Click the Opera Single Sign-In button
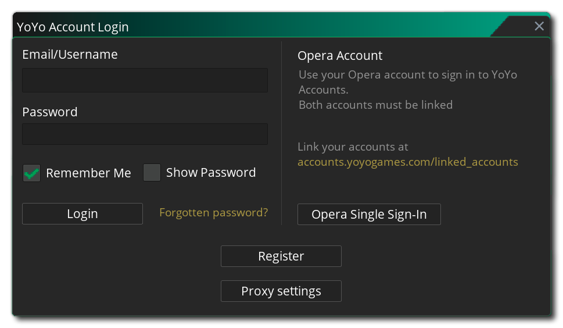 [x=369, y=215]
